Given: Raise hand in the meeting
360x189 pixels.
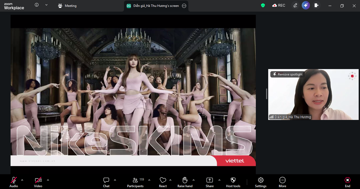Looking at the screenshot, I should pyautogui.click(x=185, y=182).
